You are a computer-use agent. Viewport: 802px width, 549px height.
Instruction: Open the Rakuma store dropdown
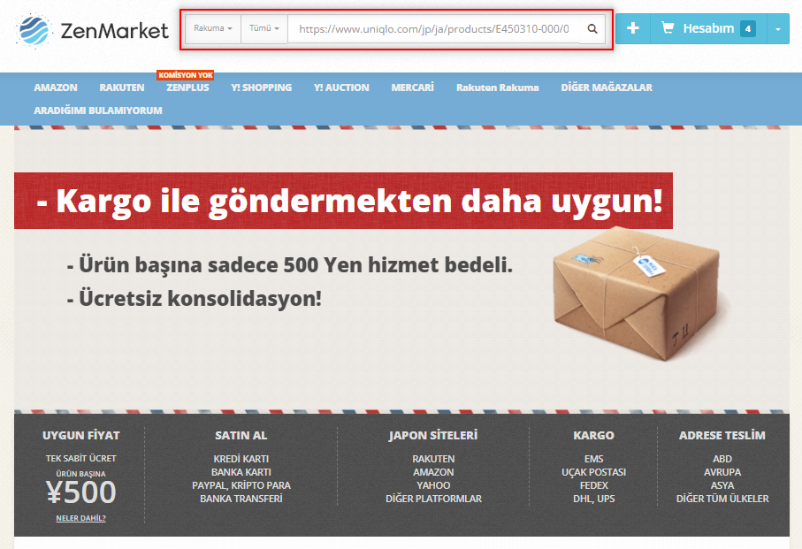[x=213, y=28]
